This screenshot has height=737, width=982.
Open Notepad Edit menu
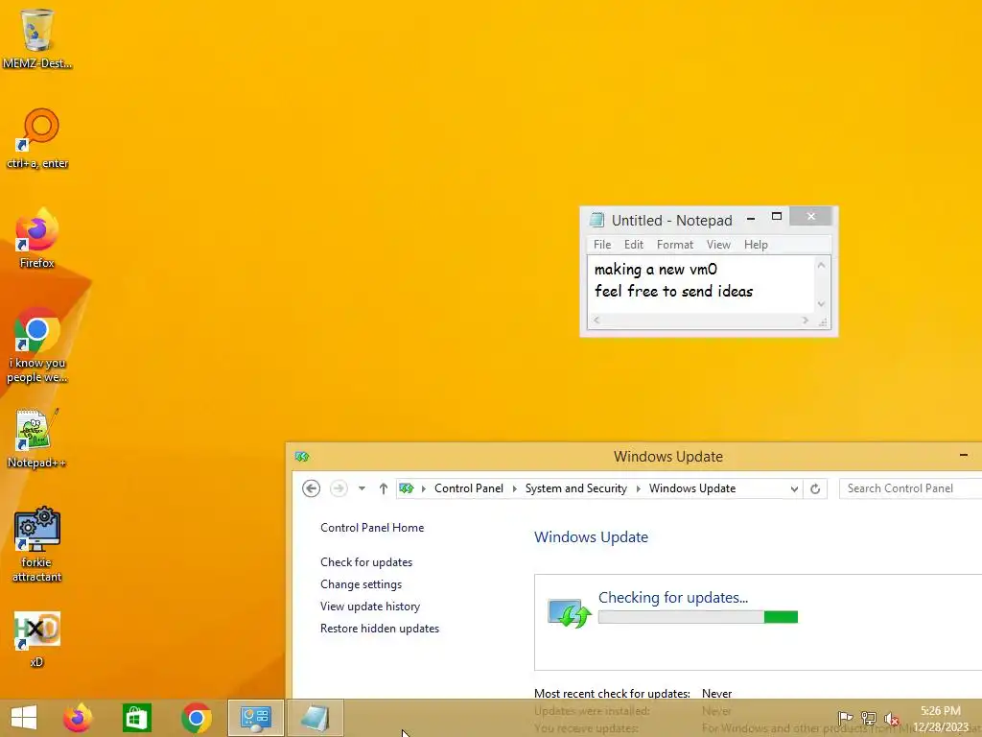point(633,245)
